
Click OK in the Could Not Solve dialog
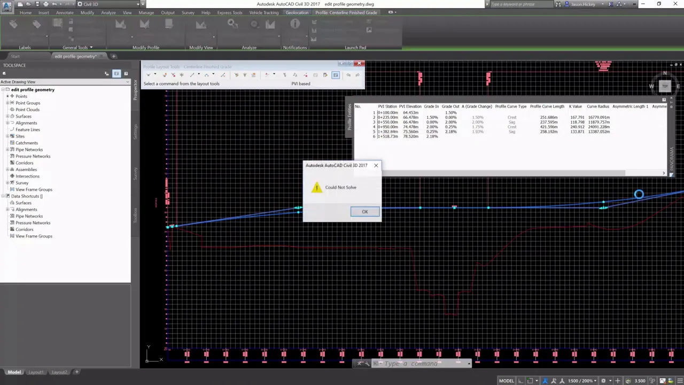coord(365,212)
